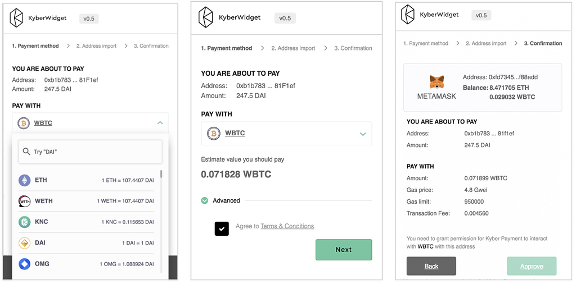Collapse the open WBTC token dropdown
The height and width of the screenshot is (284, 576).
click(x=160, y=123)
